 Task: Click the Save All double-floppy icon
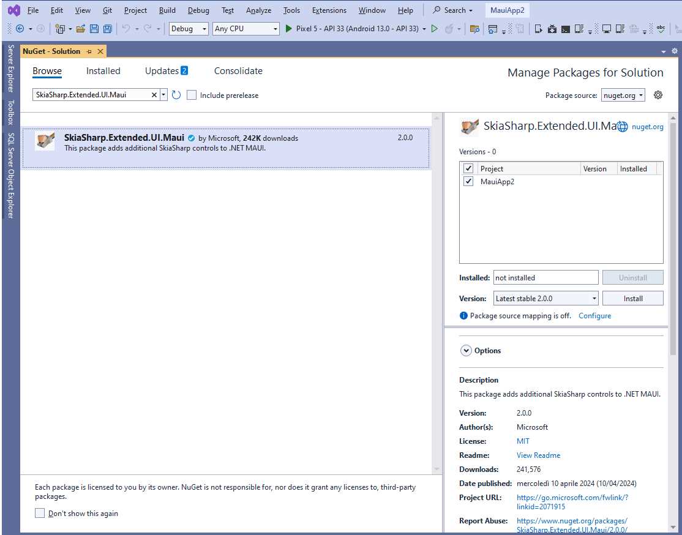pyautogui.click(x=107, y=29)
